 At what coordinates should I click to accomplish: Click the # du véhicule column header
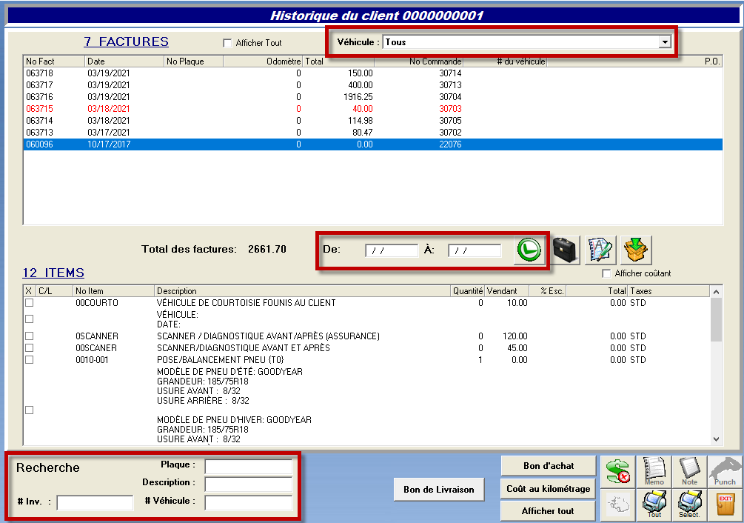tap(505, 61)
